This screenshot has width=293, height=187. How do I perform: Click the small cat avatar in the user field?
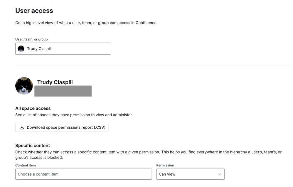click(21, 49)
